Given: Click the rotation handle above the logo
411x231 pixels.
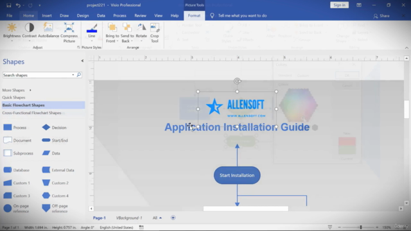Looking at the screenshot, I should point(237,81).
